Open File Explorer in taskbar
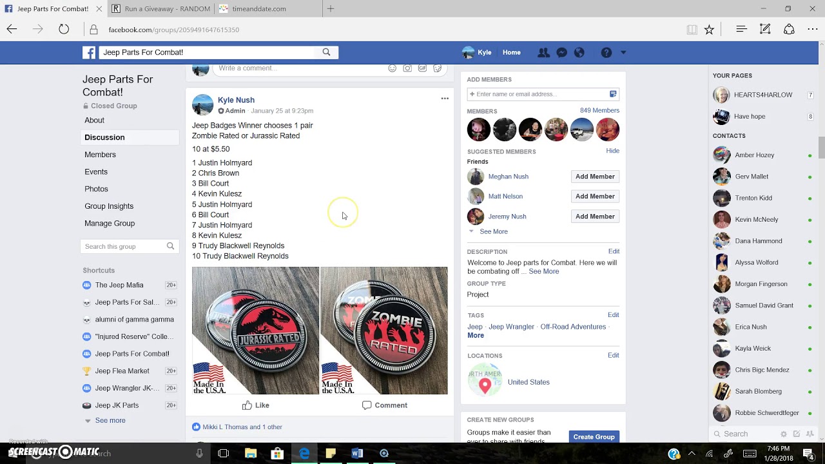825x464 pixels. tap(251, 453)
